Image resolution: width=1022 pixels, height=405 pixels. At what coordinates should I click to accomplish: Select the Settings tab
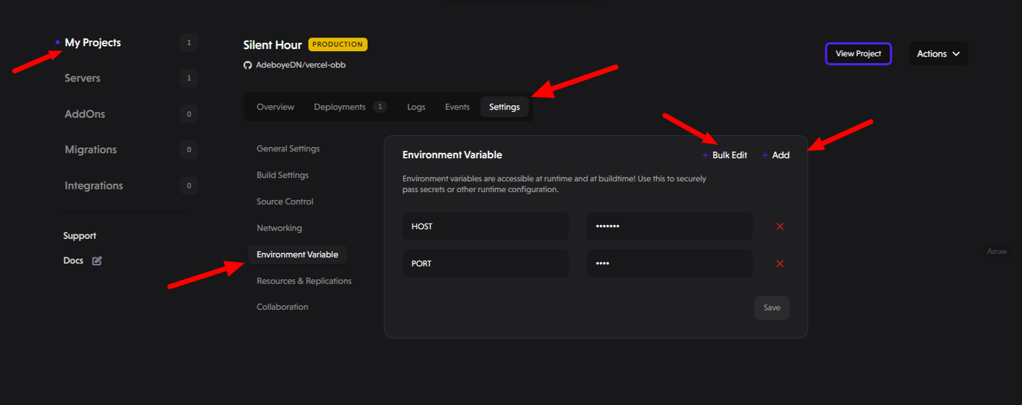click(504, 107)
